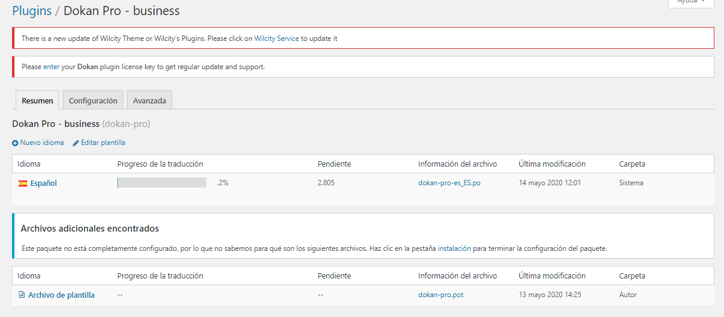Switch to the Configuración tab

(x=93, y=100)
